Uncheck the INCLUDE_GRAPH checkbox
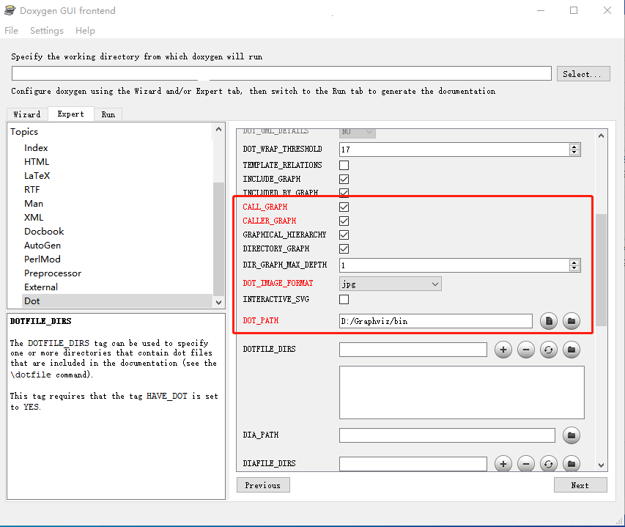625x527 pixels. 344,179
